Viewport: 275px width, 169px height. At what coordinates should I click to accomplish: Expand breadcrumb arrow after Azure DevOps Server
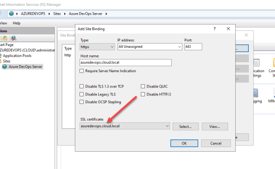(x=106, y=14)
